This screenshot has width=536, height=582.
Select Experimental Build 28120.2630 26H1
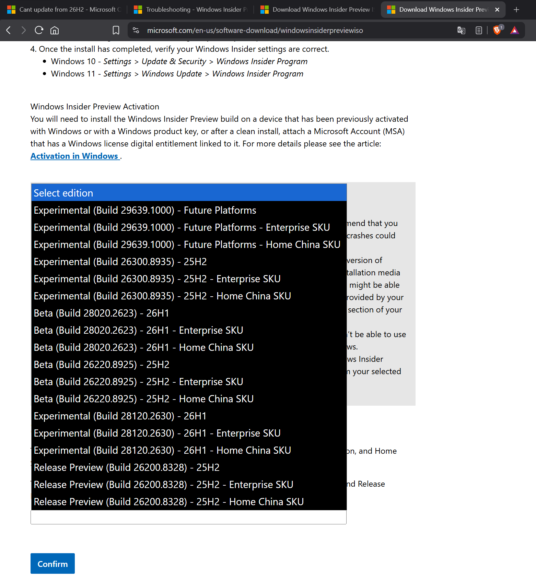pos(189,416)
